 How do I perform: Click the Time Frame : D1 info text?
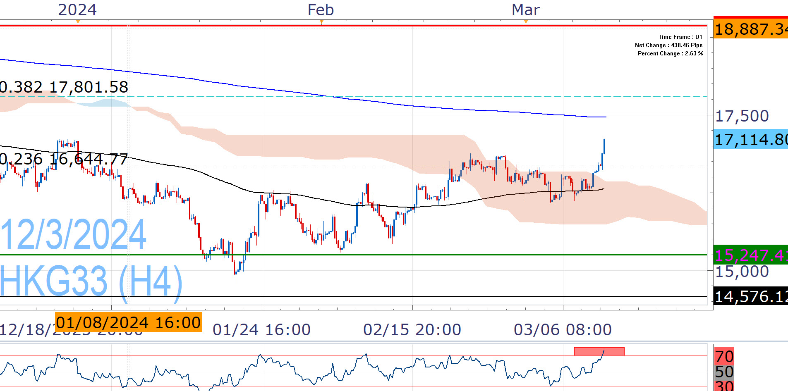(680, 37)
